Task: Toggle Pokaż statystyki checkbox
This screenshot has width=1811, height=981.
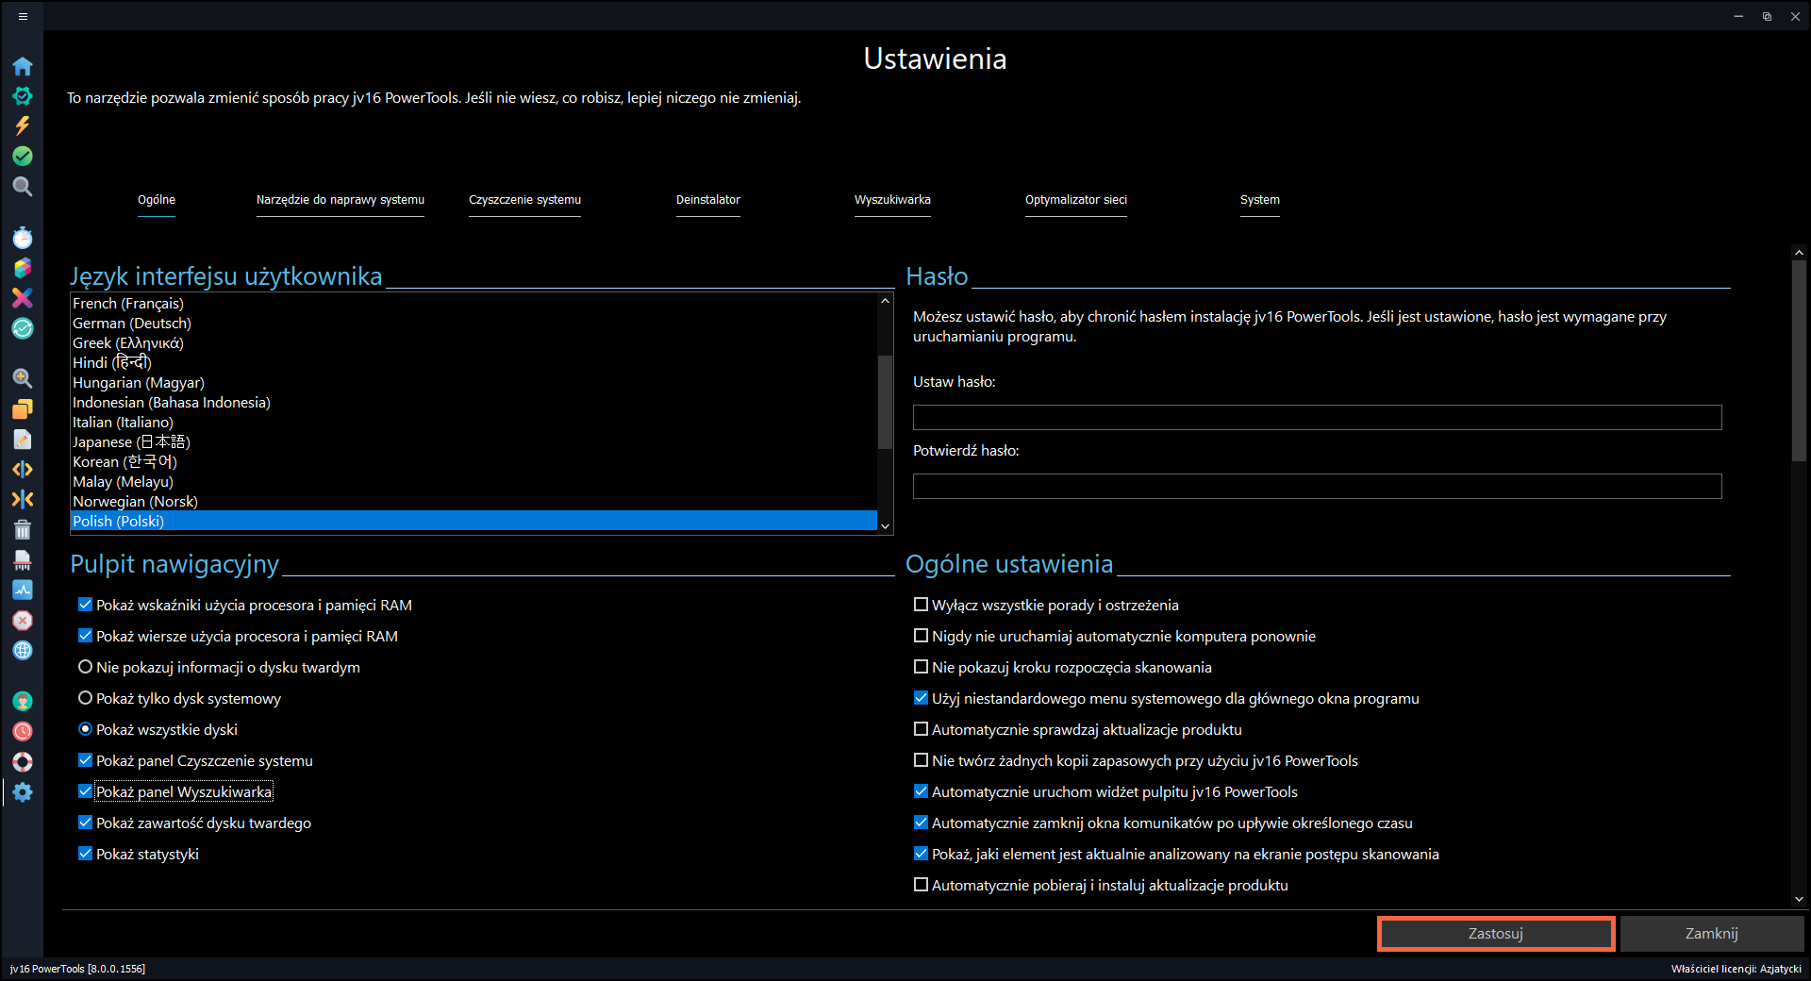Action: coord(85,854)
